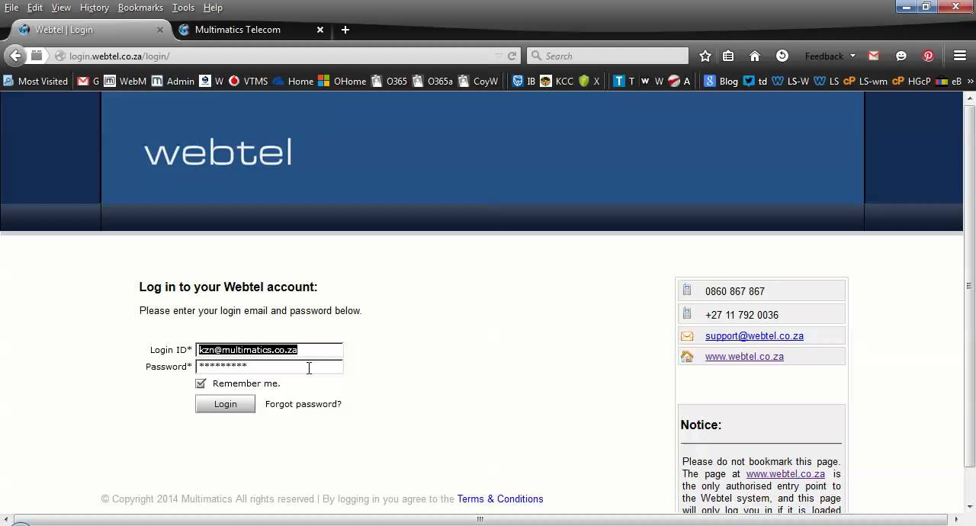Open the Help menu
Viewport: 976px width, 526px height.
[213, 8]
